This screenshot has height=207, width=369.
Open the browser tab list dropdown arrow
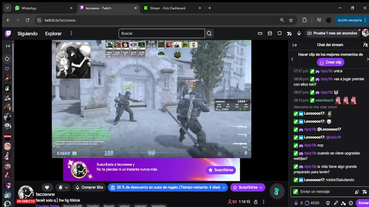tap(7, 8)
